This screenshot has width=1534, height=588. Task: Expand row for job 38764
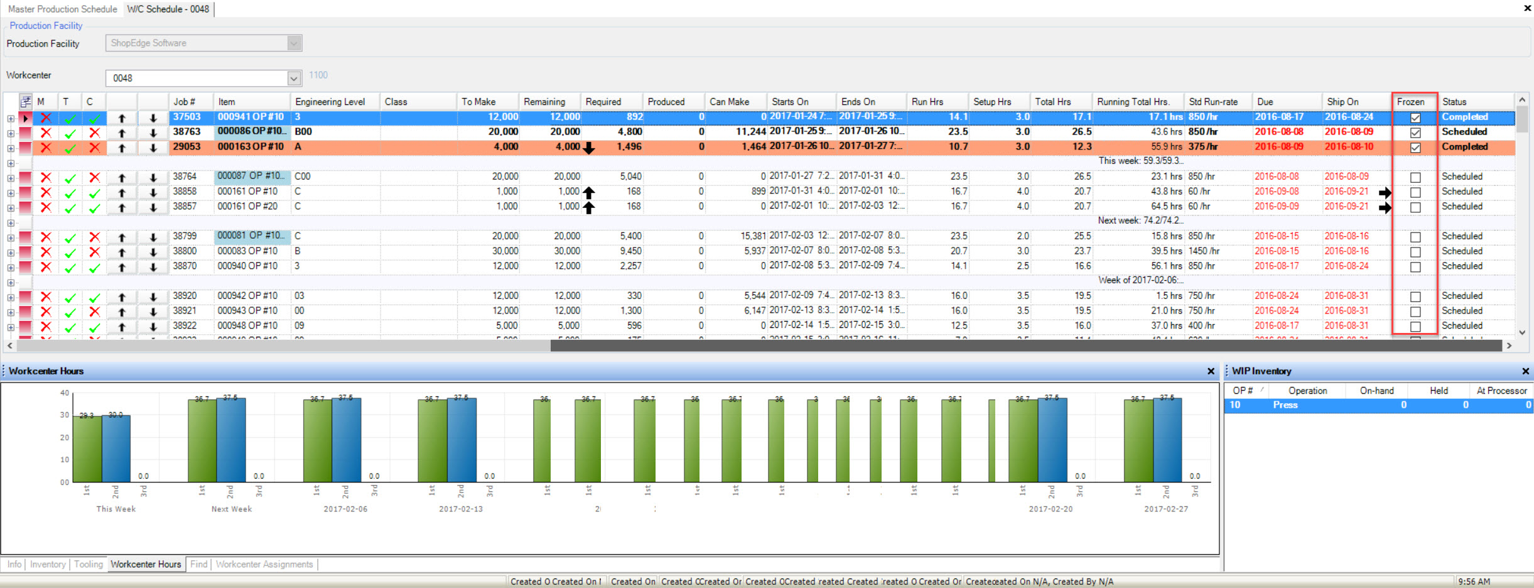tap(11, 178)
